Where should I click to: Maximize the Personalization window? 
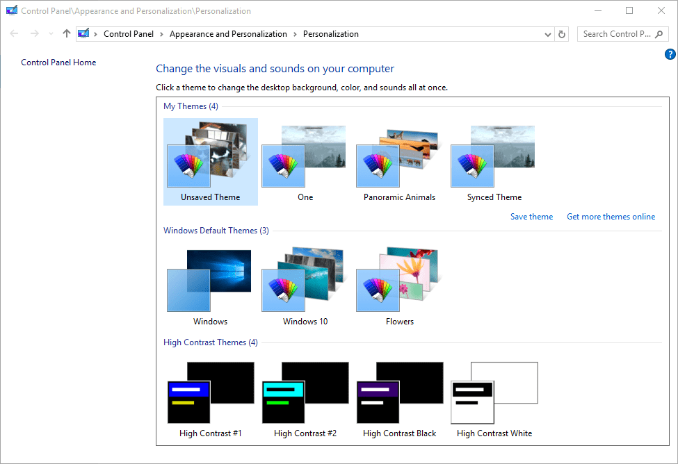629,11
